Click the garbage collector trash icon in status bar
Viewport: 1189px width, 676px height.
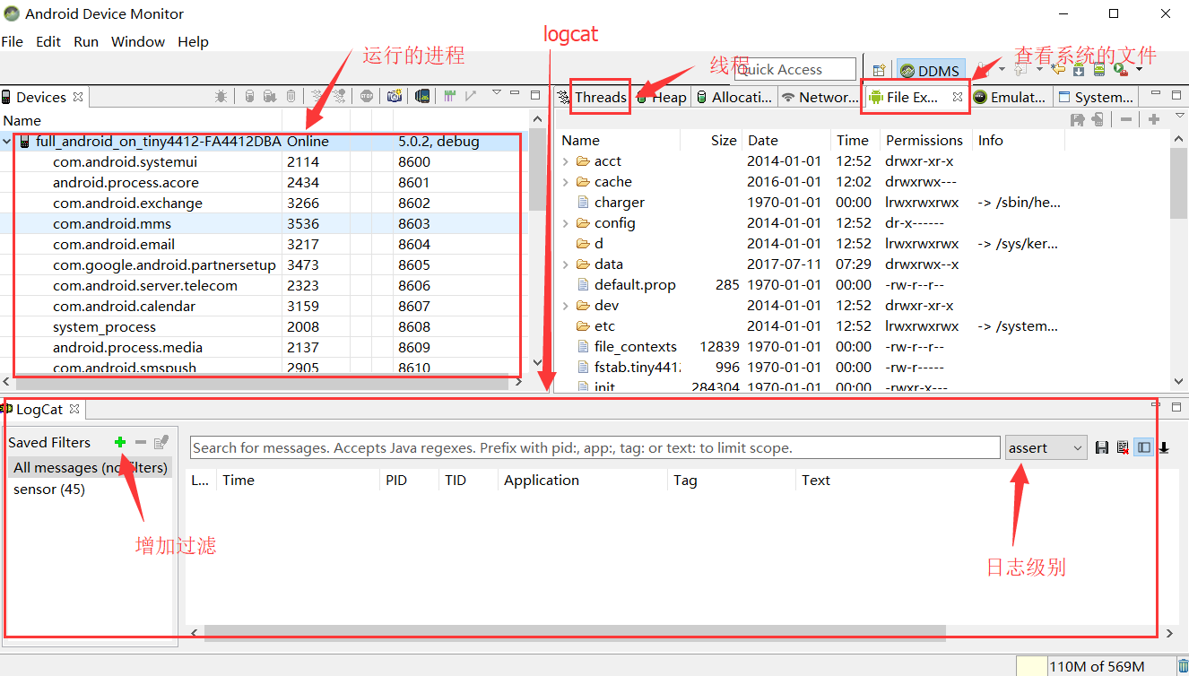click(1183, 666)
